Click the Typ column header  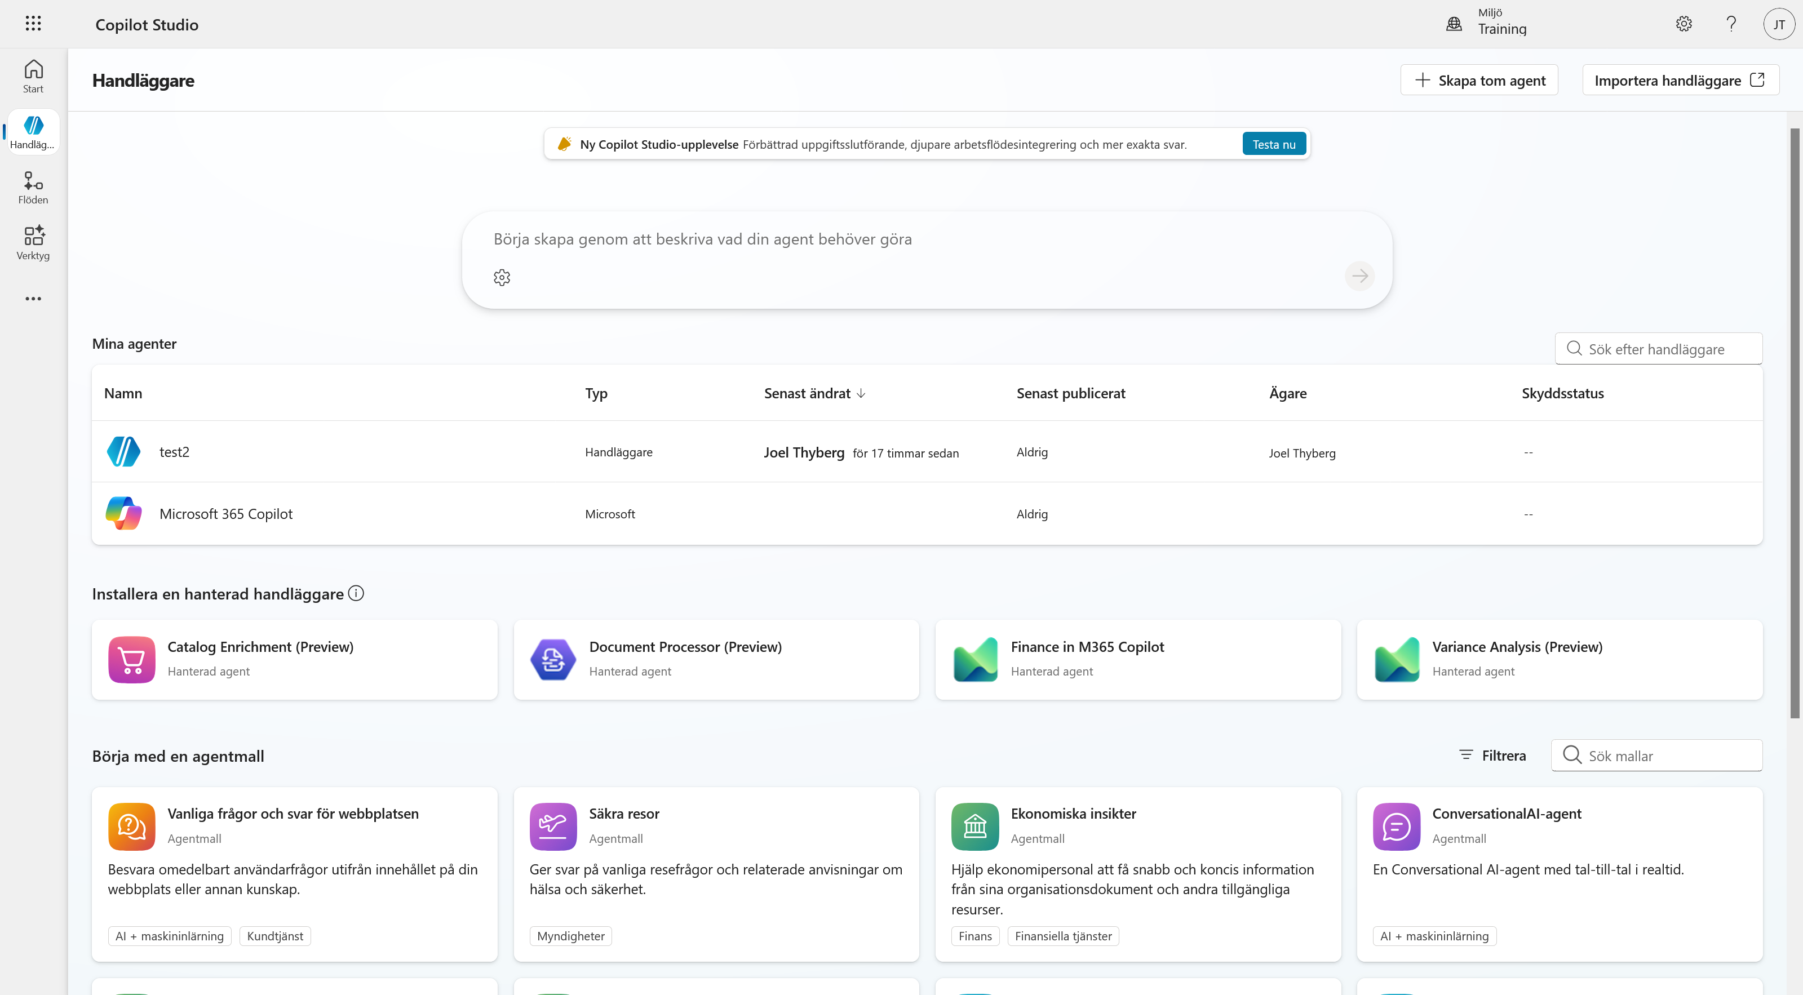tap(596, 393)
